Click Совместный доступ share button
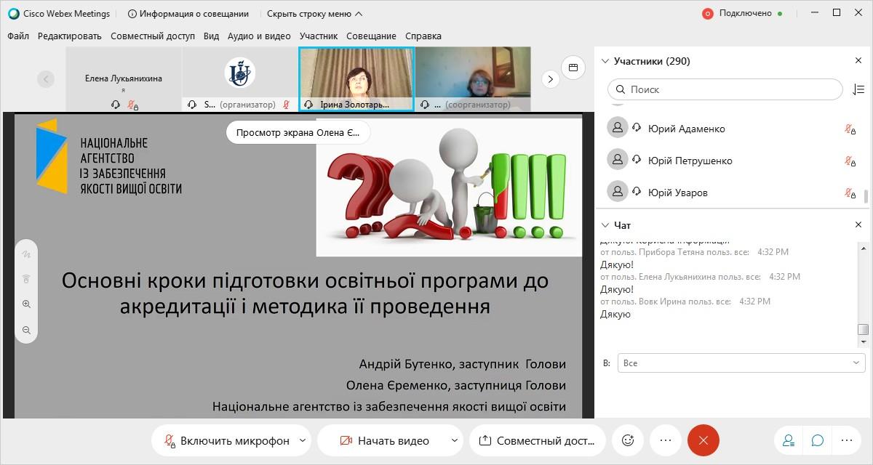Viewport: 873px width, 465px height. pyautogui.click(x=538, y=440)
